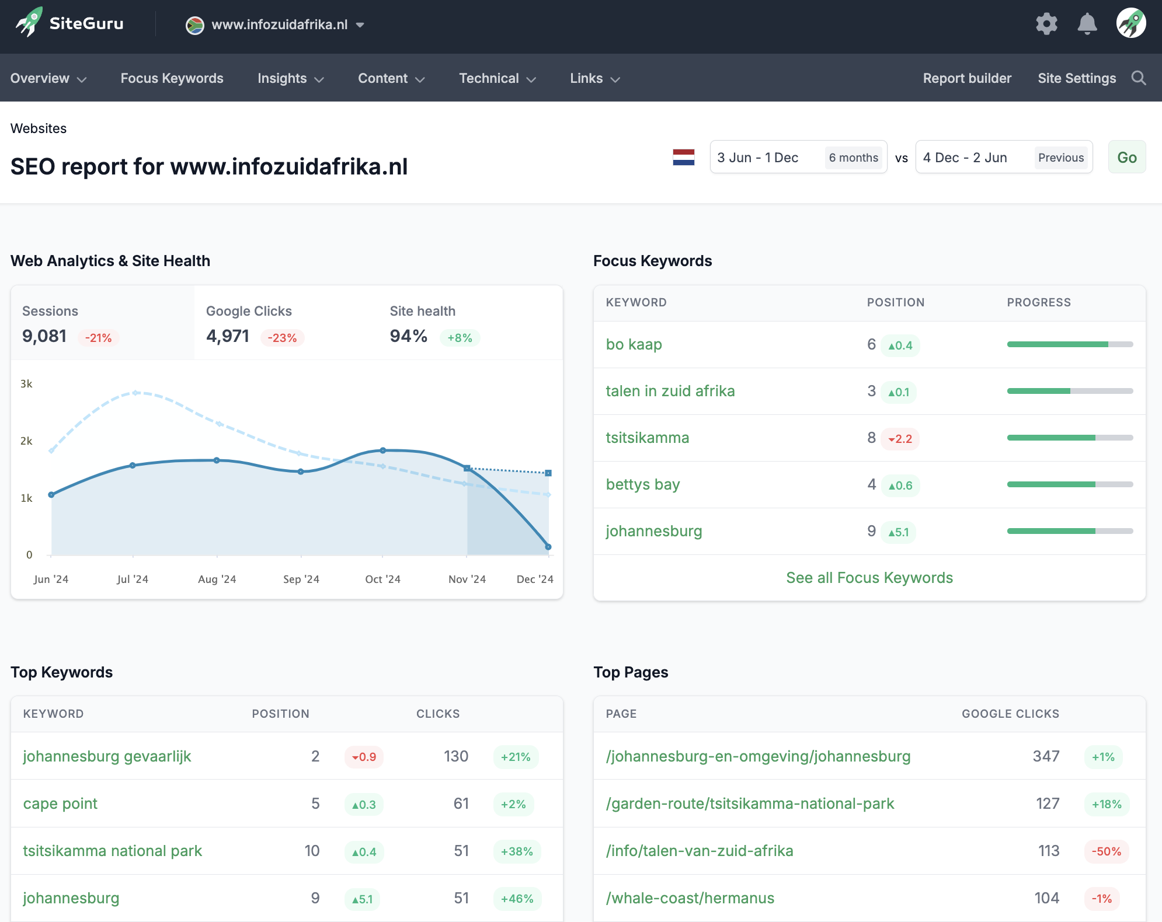The width and height of the screenshot is (1162, 922).
Task: Open the settings gear icon
Action: (x=1047, y=24)
